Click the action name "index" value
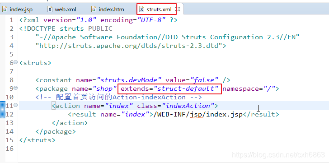 (x=119, y=106)
